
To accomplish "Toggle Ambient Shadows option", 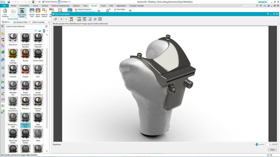I will click(x=83, y=9).
